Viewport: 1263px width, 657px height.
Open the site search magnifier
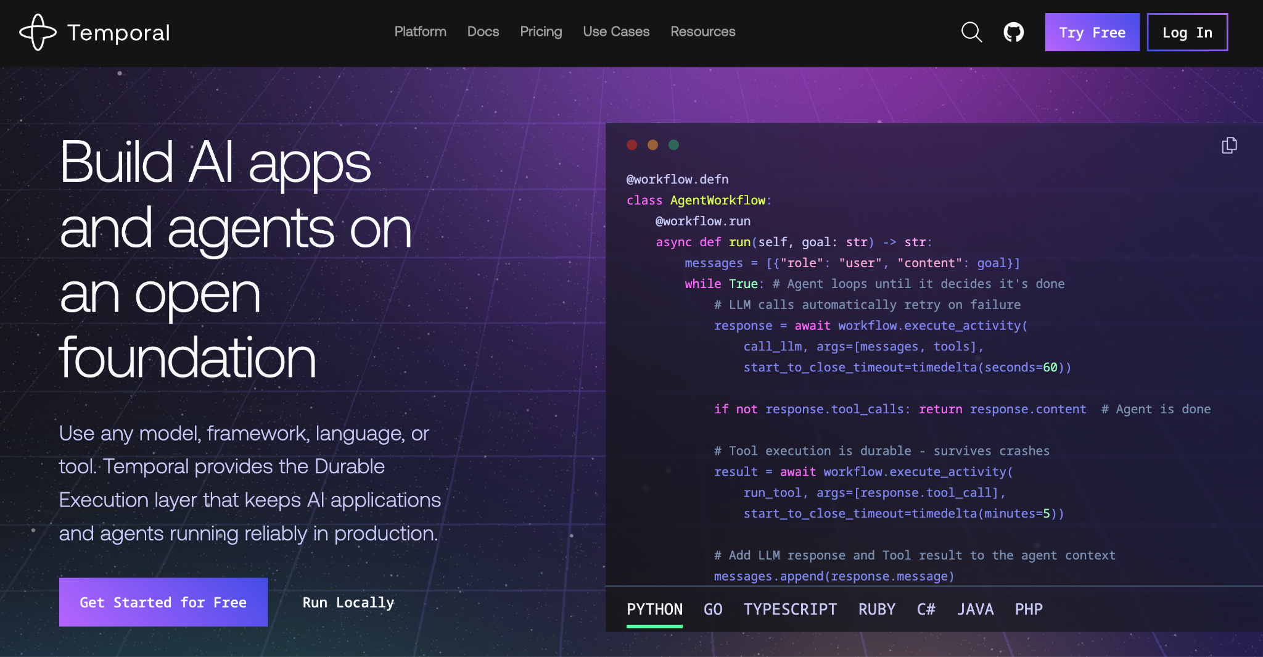coord(971,32)
